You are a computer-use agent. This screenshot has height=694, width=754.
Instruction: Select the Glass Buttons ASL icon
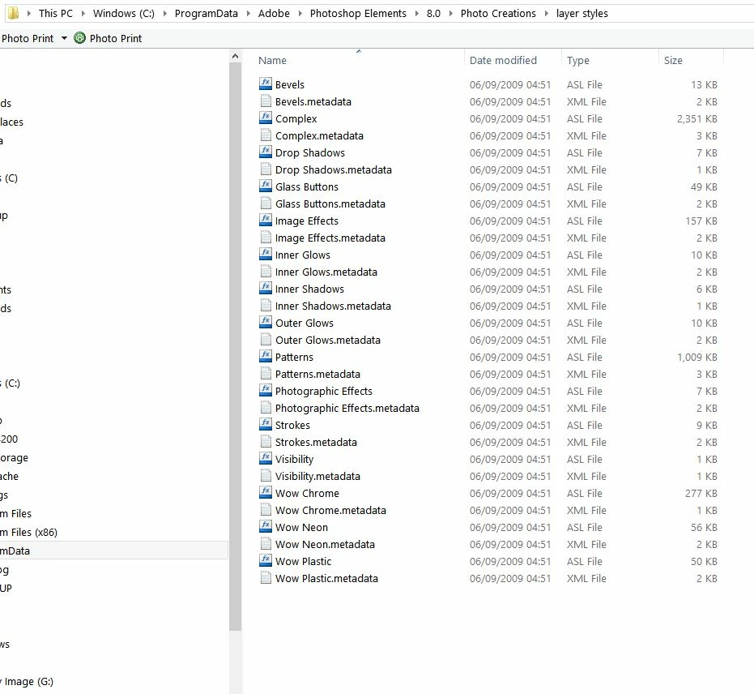[266, 186]
